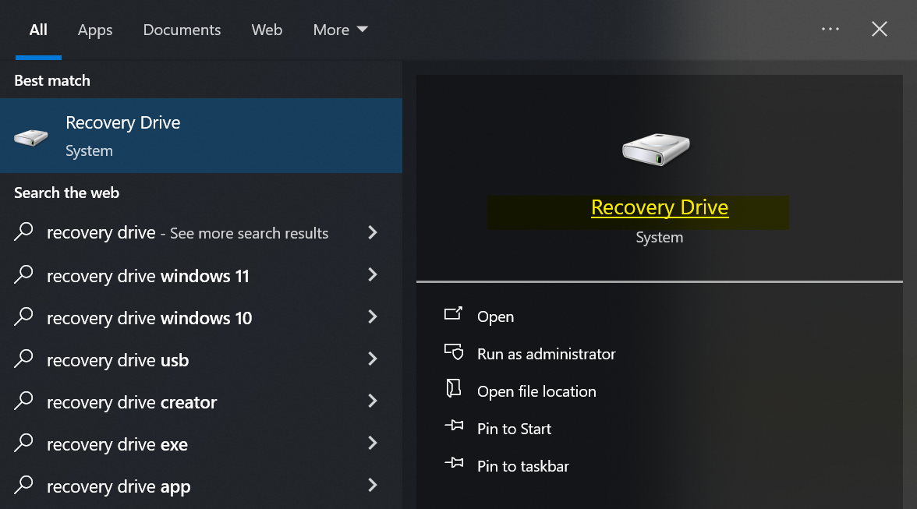Click the Open icon in actions list
Image resolution: width=917 pixels, height=509 pixels.
tap(453, 314)
